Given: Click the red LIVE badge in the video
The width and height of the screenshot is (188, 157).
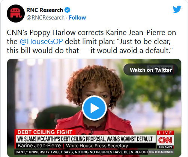Looking at the screenshot, I should pos(165,133).
